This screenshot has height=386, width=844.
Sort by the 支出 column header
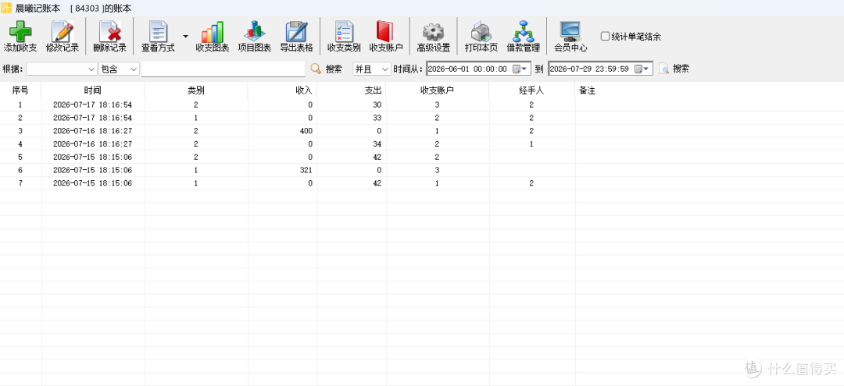(x=351, y=90)
